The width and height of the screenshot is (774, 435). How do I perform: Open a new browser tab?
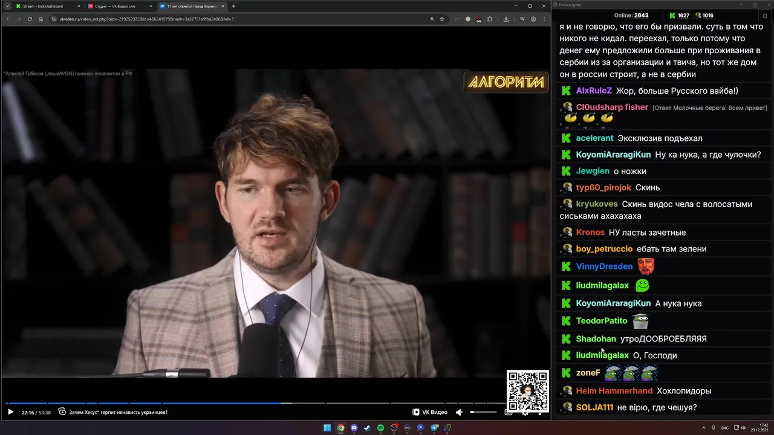tap(234, 6)
